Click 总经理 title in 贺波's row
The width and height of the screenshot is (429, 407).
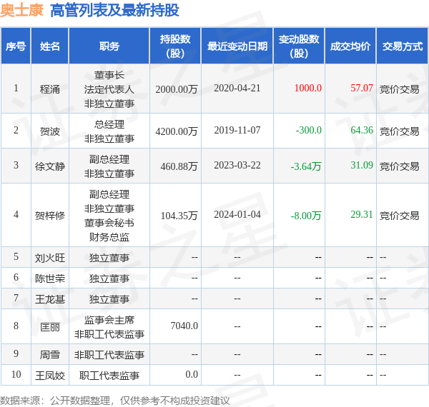[109, 124]
